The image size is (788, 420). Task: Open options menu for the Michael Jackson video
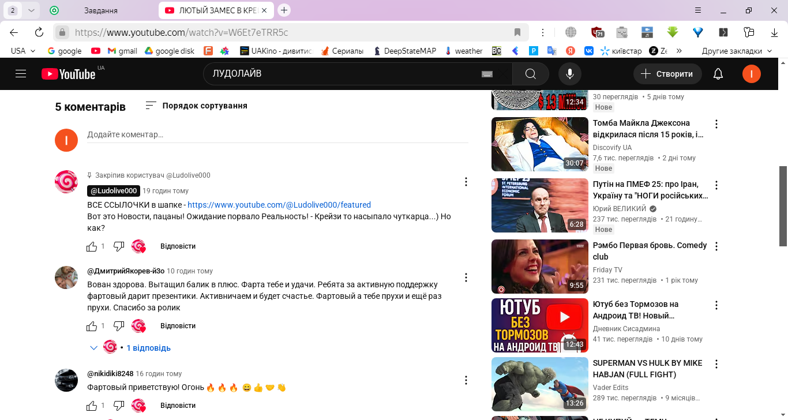716,124
